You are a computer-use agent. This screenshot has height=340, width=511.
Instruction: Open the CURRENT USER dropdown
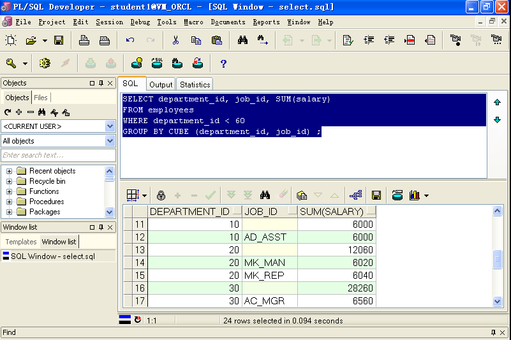[110, 126]
